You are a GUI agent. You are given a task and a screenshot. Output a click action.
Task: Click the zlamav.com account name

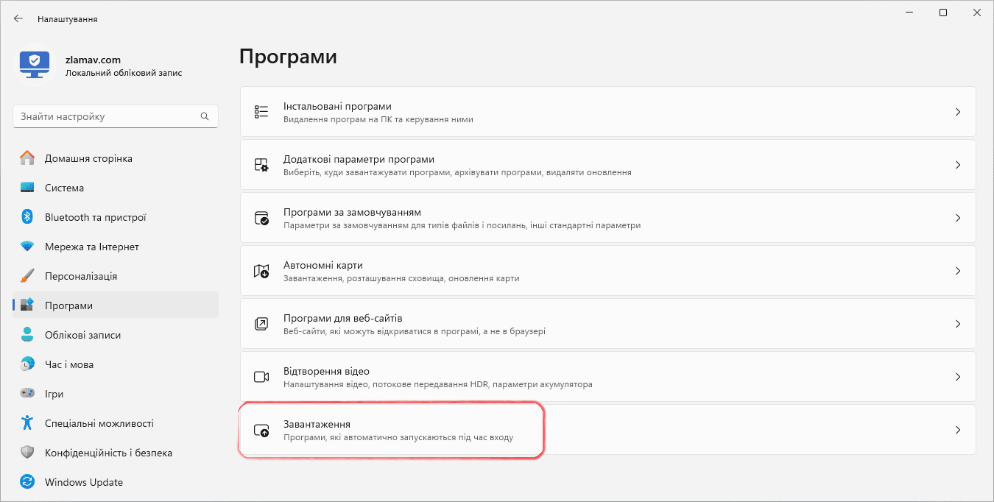pyautogui.click(x=93, y=60)
